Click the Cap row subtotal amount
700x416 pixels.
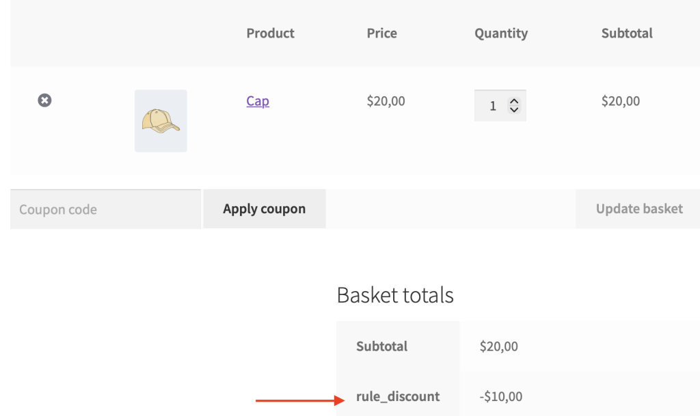pos(620,101)
